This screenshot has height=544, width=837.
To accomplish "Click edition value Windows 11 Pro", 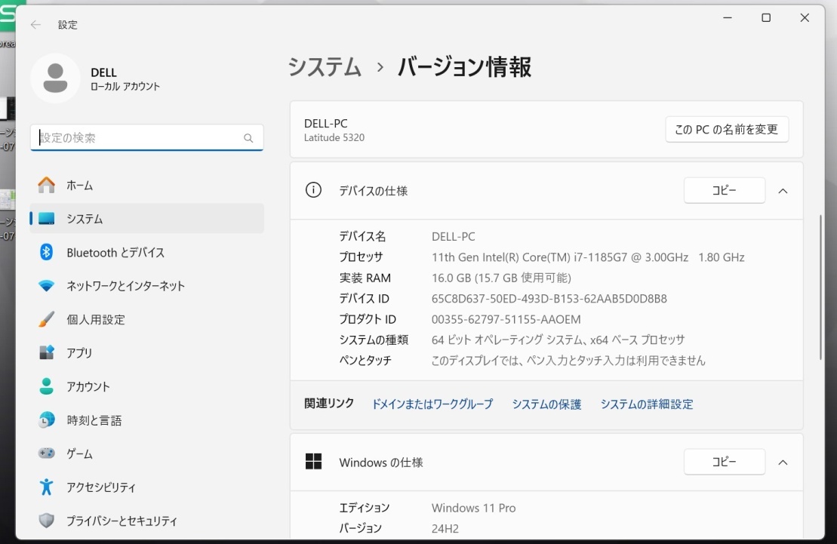I will pyautogui.click(x=473, y=508).
